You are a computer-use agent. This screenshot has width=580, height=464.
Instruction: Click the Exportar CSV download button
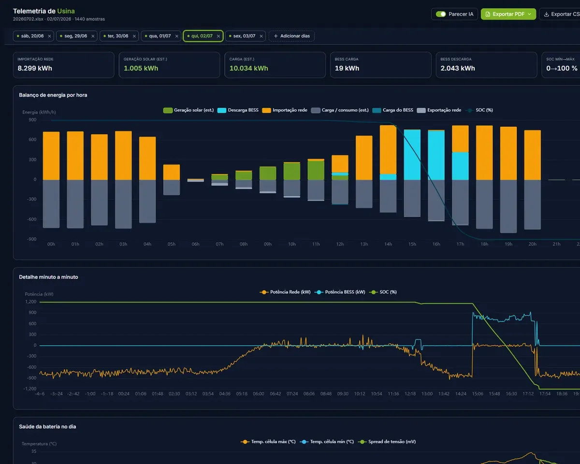click(561, 14)
